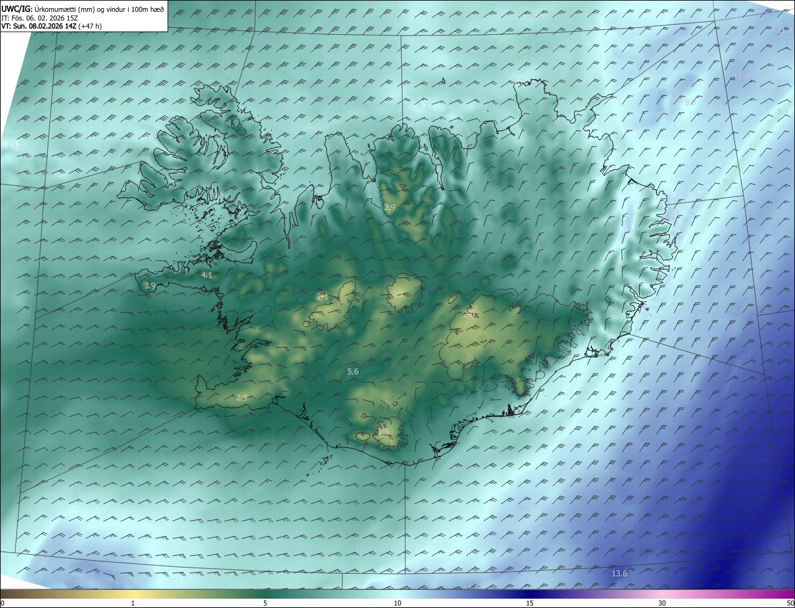The image size is (795, 608).
Task: Click the 4.9 value label in the Westfjords
Action: pyautogui.click(x=232, y=123)
